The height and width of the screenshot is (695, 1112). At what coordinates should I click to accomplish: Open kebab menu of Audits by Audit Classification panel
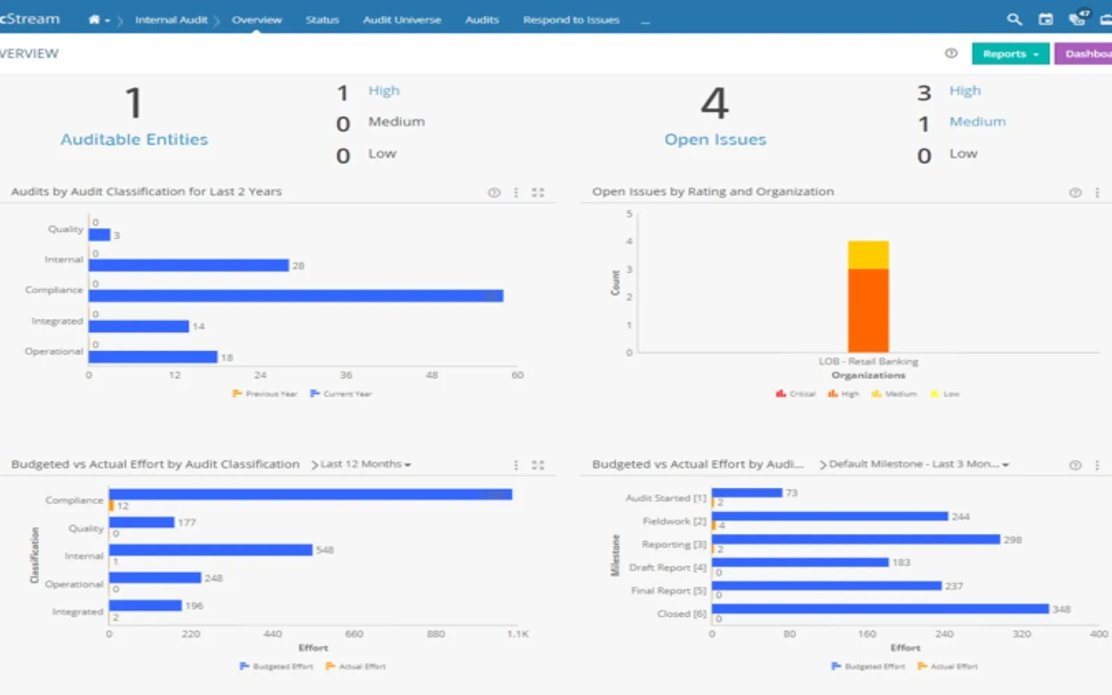pyautogui.click(x=516, y=193)
